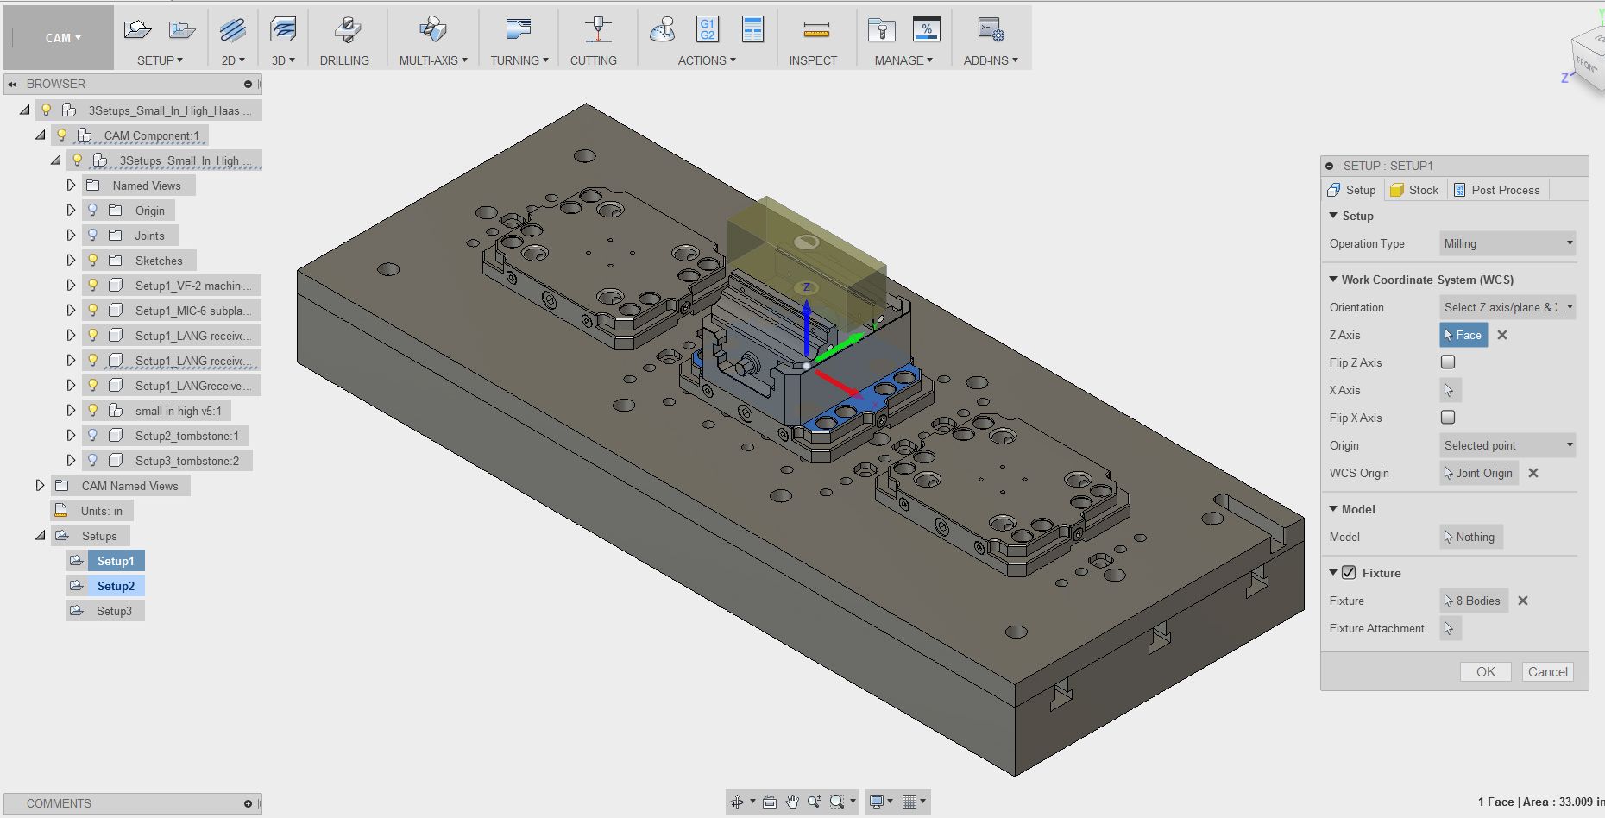The image size is (1605, 818).
Task: Switch to the Stock tab
Action: click(x=1414, y=189)
